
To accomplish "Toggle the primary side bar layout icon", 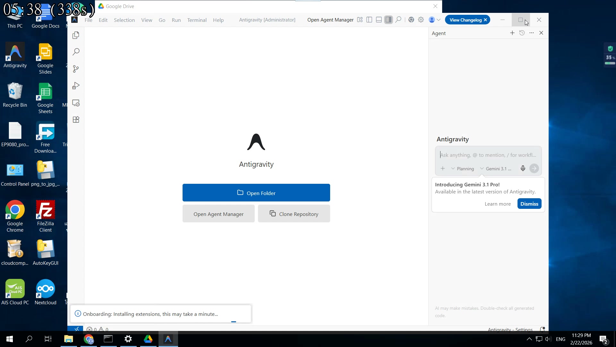I will pos(369,20).
